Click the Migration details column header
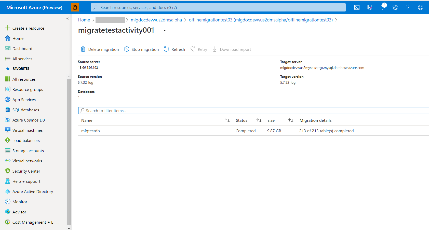The width and height of the screenshot is (429, 230). pyautogui.click(x=315, y=120)
